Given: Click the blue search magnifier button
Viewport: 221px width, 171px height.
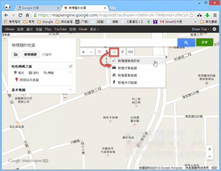Looking at the screenshot, I should 186,42.
